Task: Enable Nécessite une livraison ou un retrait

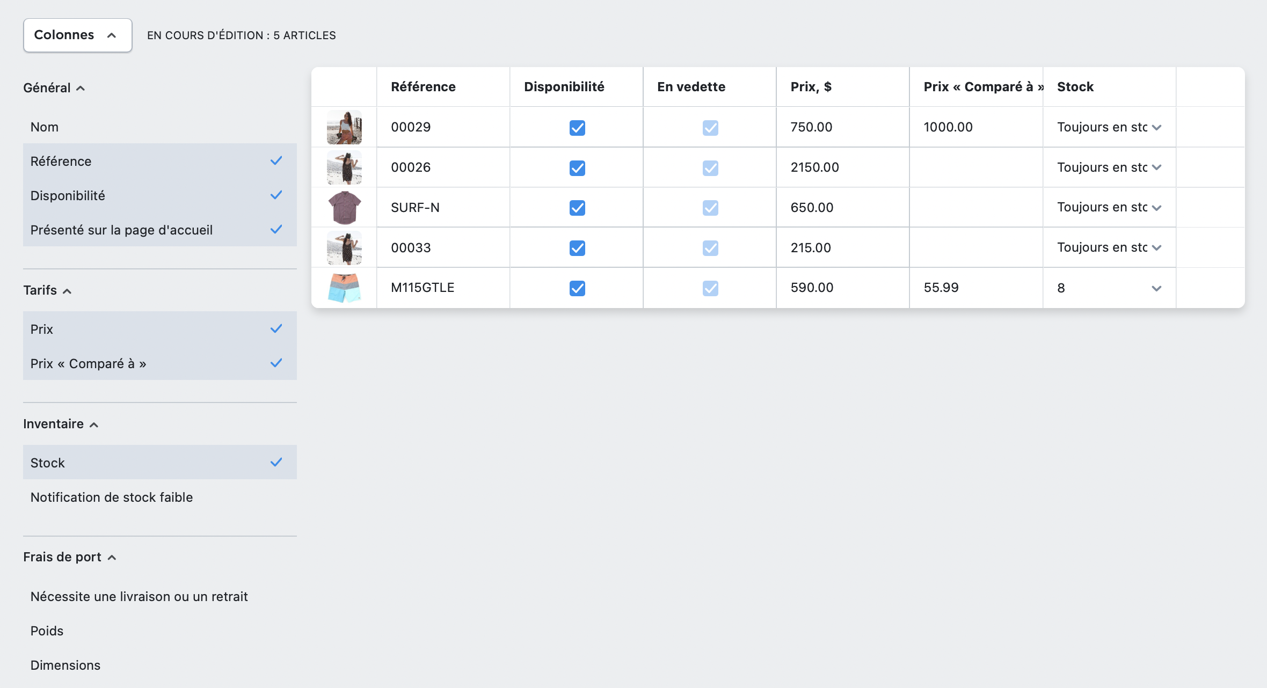Action: [x=159, y=596]
